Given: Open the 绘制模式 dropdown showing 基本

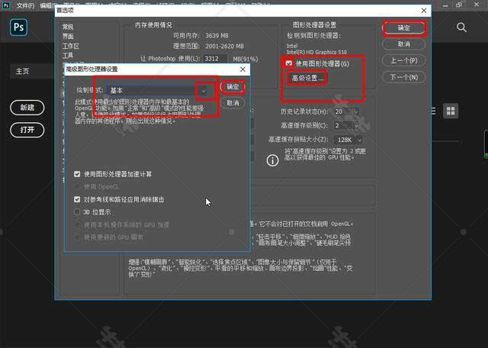Looking at the screenshot, I should pyautogui.click(x=156, y=90).
